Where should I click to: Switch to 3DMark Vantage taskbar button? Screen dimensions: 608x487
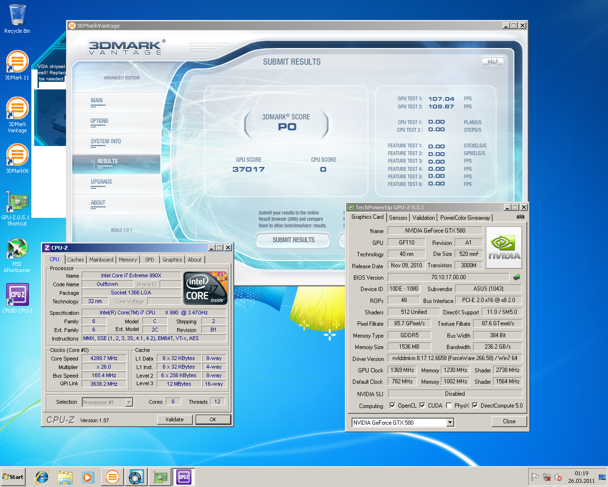tap(113, 477)
